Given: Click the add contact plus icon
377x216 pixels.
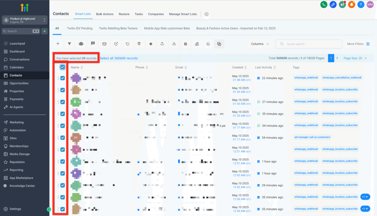Looking at the screenshot, I should (x=58, y=44).
